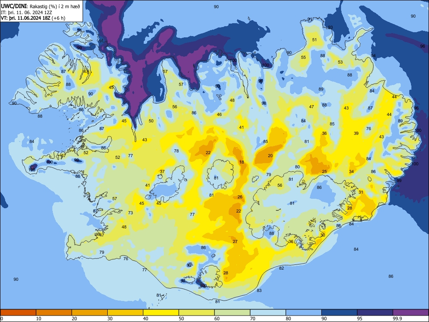Click the humidity value '50' on the map
This screenshot has height=322, width=429.
click(151, 121)
